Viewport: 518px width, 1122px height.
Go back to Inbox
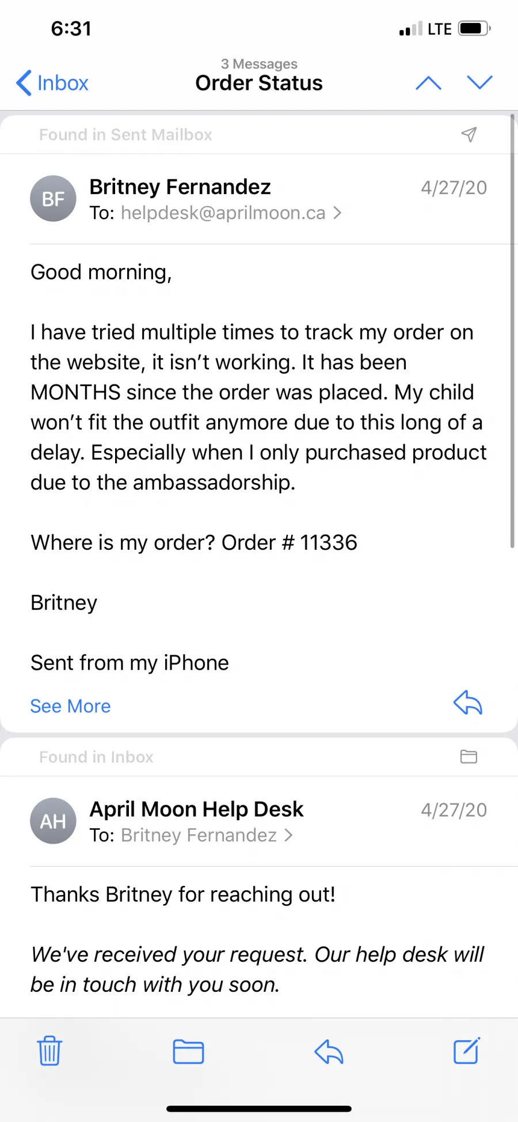point(52,83)
